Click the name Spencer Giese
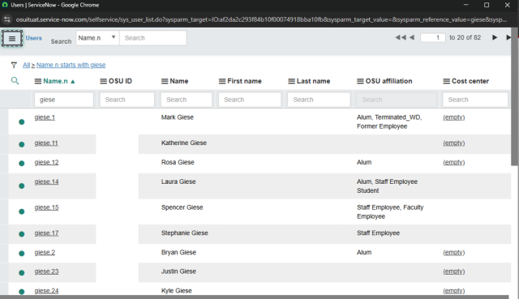 coord(182,207)
